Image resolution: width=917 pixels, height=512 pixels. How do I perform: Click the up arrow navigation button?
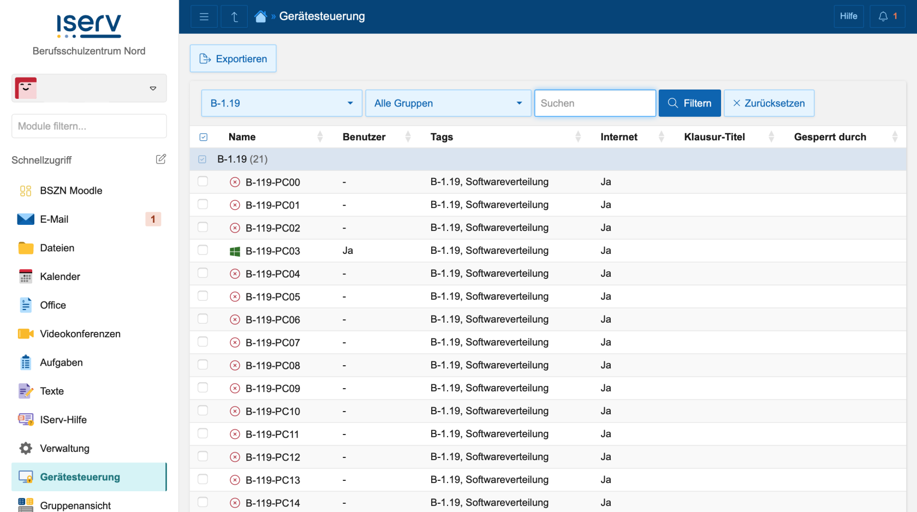pyautogui.click(x=235, y=16)
